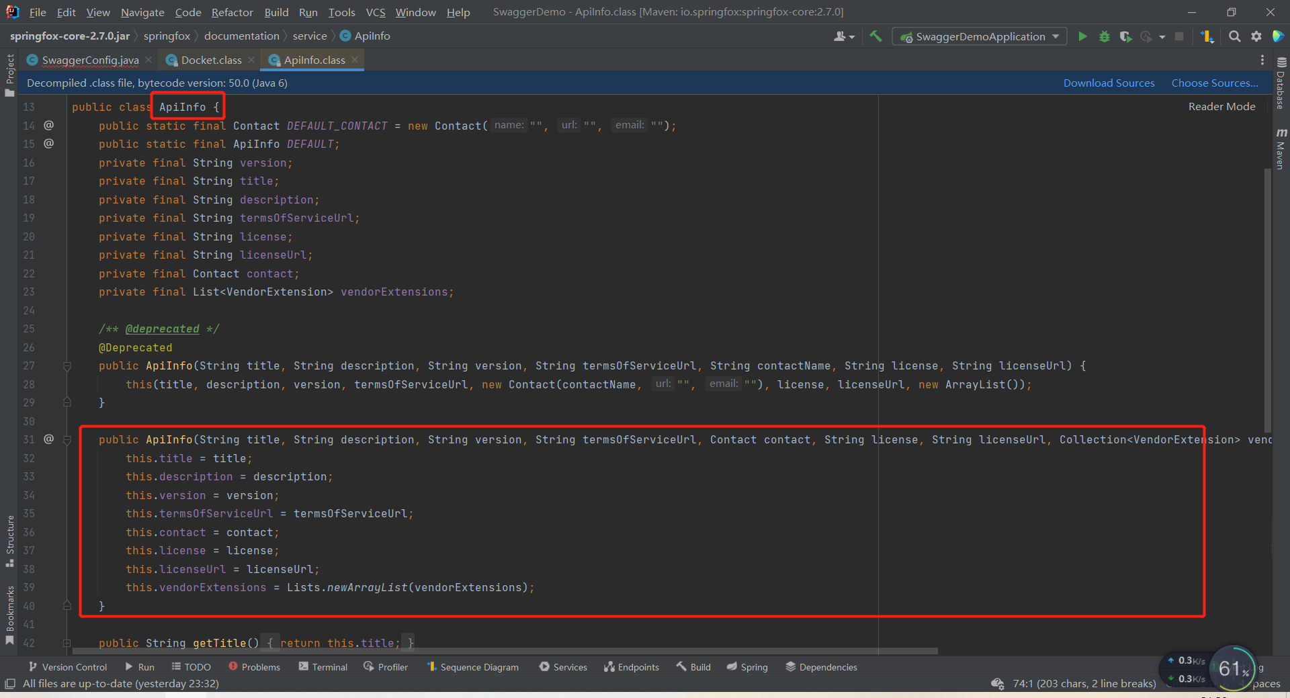
Task: Click the colorful plugin icon at toolbar end
Action: tap(1278, 36)
